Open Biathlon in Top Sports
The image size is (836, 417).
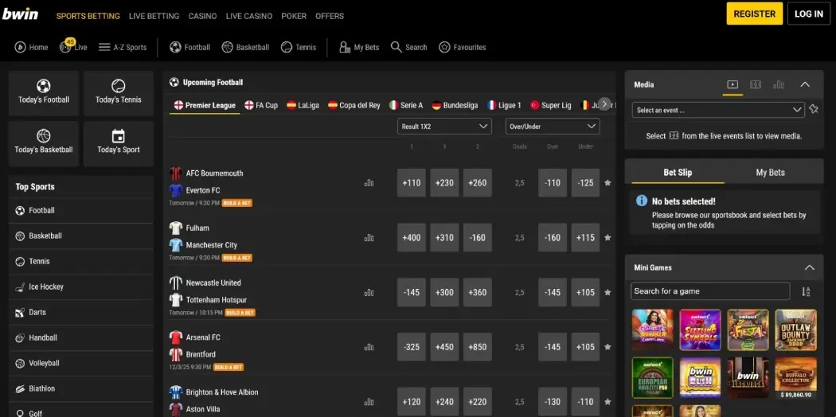(x=81, y=389)
